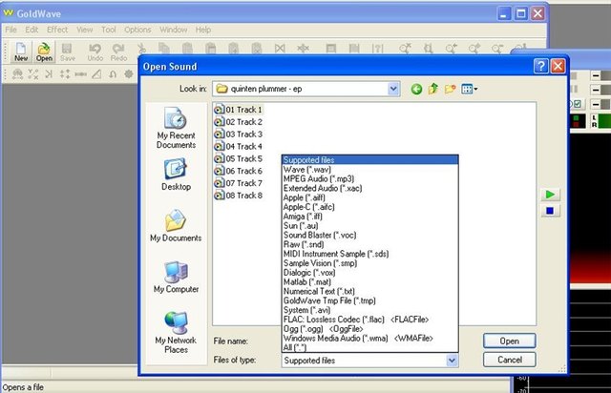Click the Open Sound dialog help button
This screenshot has width=611, height=393.
tap(541, 66)
